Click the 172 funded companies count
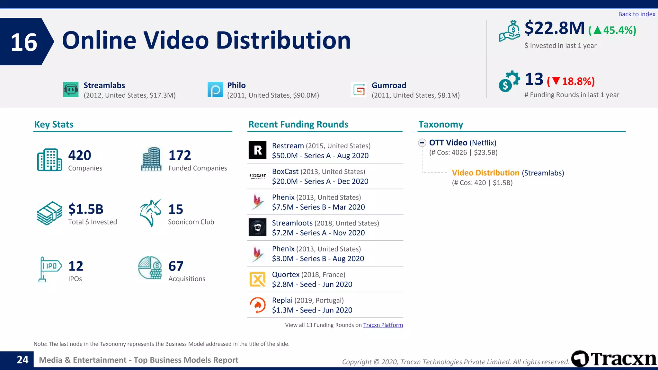This screenshot has width=658, height=370. (180, 155)
